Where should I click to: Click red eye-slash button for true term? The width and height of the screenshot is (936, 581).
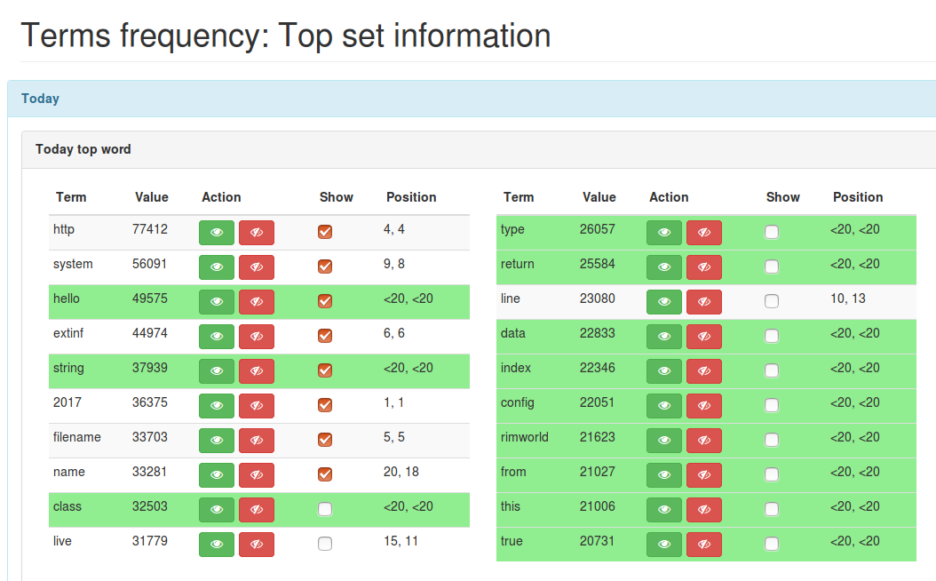click(x=704, y=545)
